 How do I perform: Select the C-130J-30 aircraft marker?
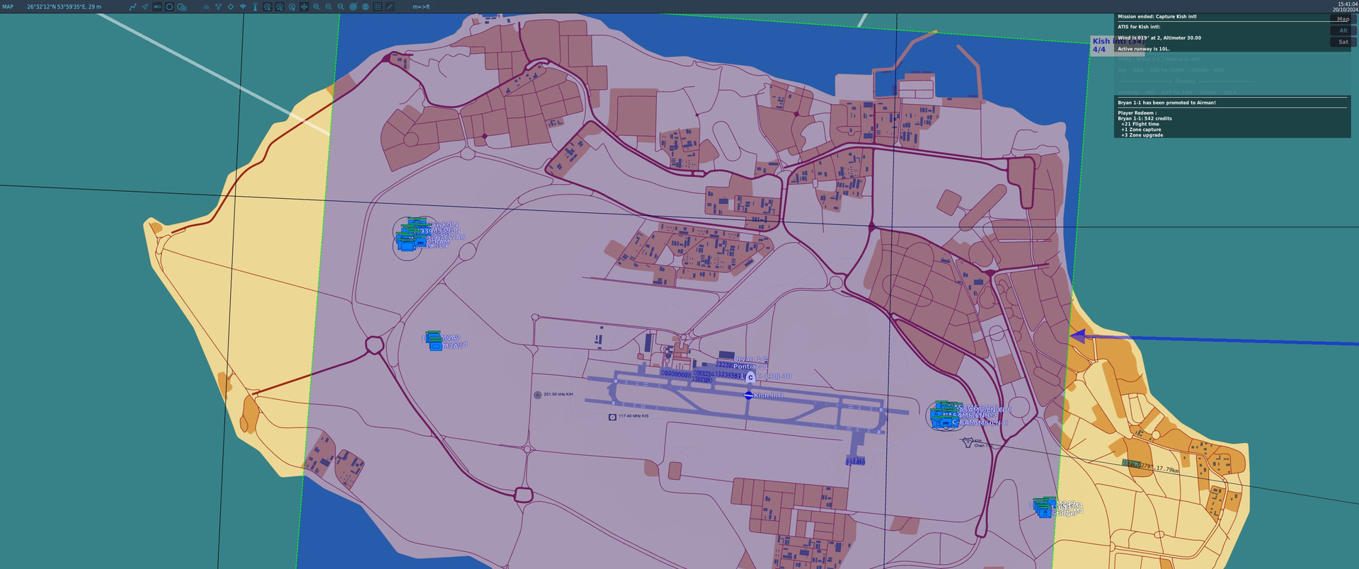click(x=750, y=377)
